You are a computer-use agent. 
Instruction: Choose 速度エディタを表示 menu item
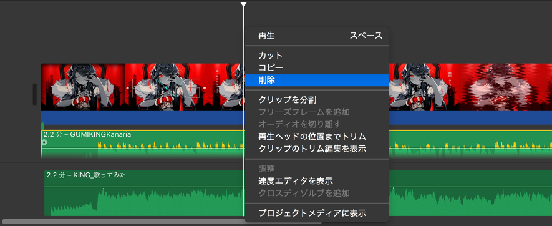coord(316,181)
